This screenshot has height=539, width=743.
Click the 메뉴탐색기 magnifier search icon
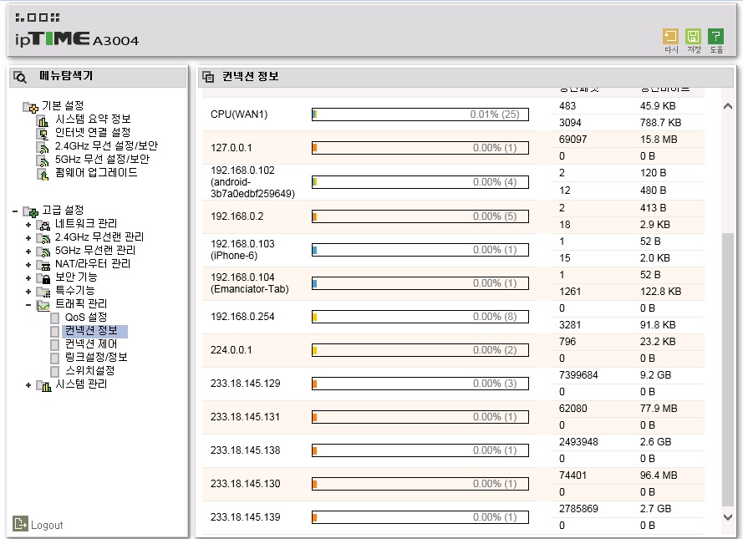[20, 77]
